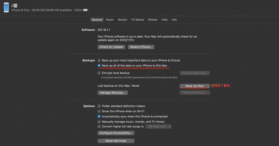
Task: Click the Check for Update button
Action: click(111, 47)
